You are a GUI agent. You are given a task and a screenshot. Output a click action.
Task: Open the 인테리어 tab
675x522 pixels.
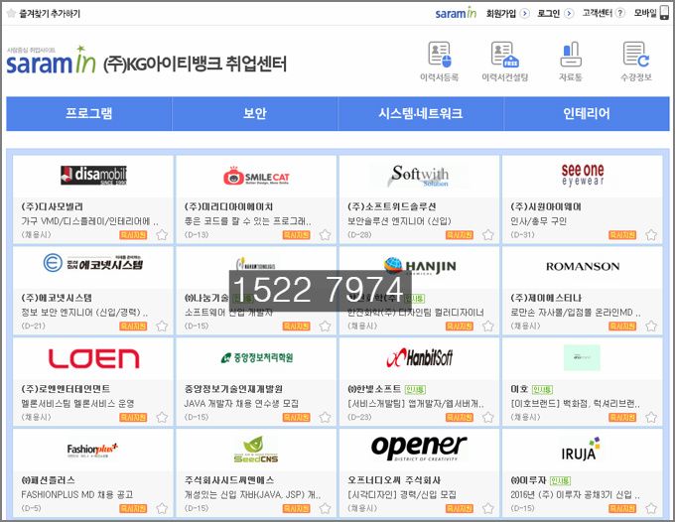pyautogui.click(x=587, y=113)
